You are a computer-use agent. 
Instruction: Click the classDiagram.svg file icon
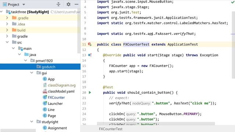[x=45, y=85]
